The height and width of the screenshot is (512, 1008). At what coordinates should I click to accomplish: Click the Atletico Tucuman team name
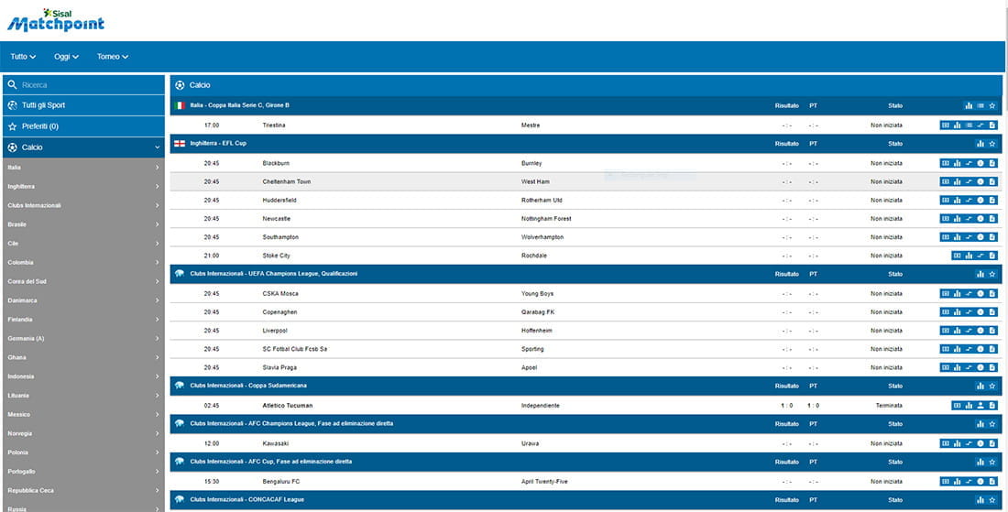[288, 406]
